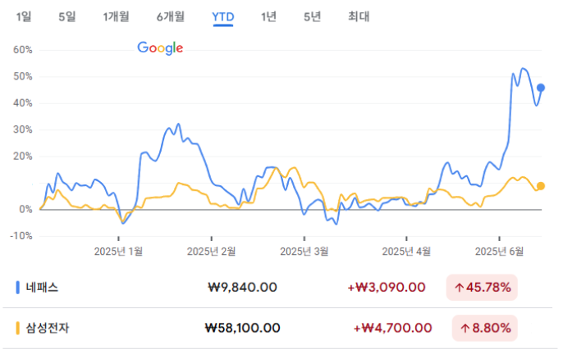
Task: Switch to the 5일 range tab
Action: (x=67, y=16)
